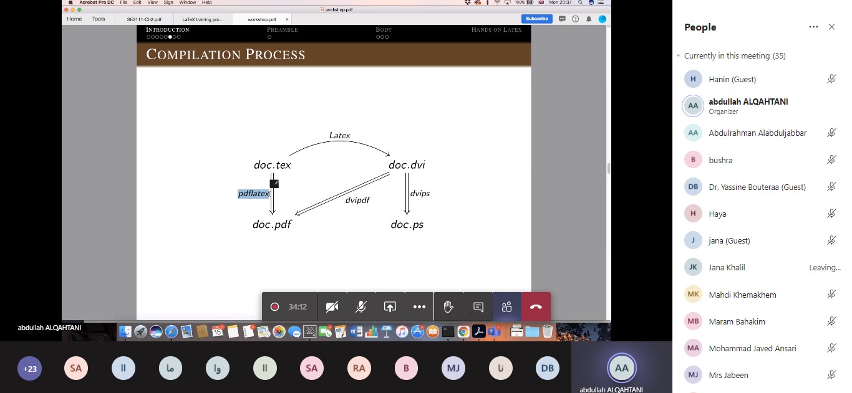Raise your hand in the meeting
Image resolution: width=852 pixels, height=393 pixels.
tap(448, 306)
